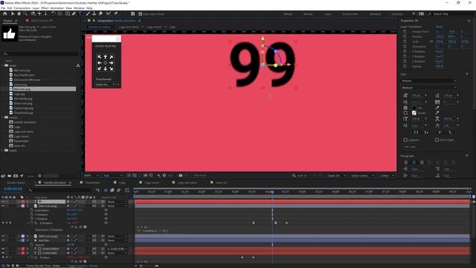Select the Hand tool
The image size is (476, 268).
[19, 13]
